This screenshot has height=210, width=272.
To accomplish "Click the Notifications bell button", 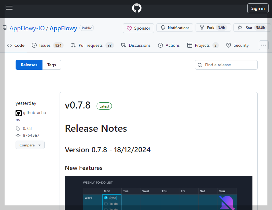I will click(x=175, y=28).
